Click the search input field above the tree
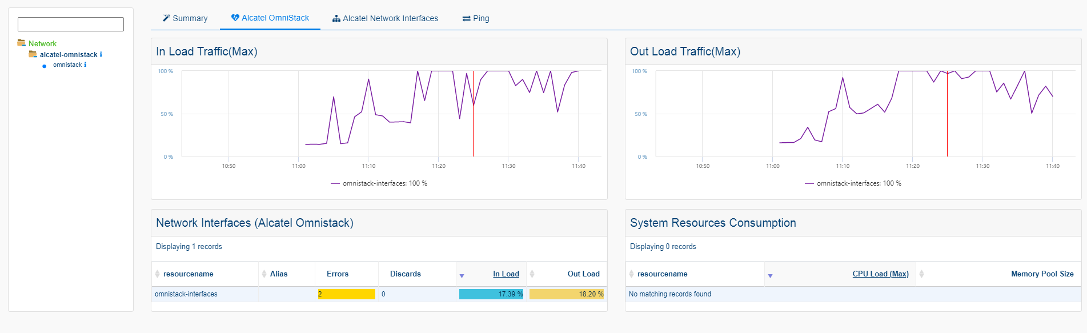 [71, 24]
